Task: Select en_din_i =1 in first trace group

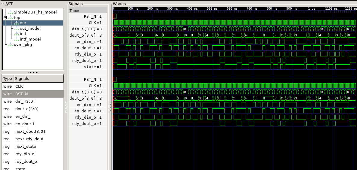Action: (88, 41)
